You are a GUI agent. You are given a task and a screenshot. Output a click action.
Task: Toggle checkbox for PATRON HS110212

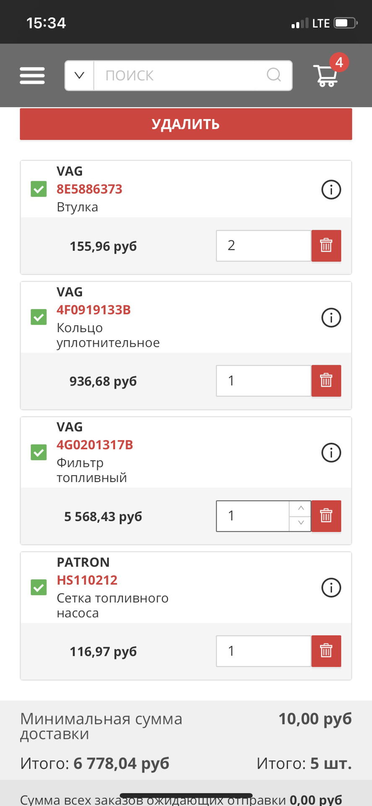(x=39, y=587)
